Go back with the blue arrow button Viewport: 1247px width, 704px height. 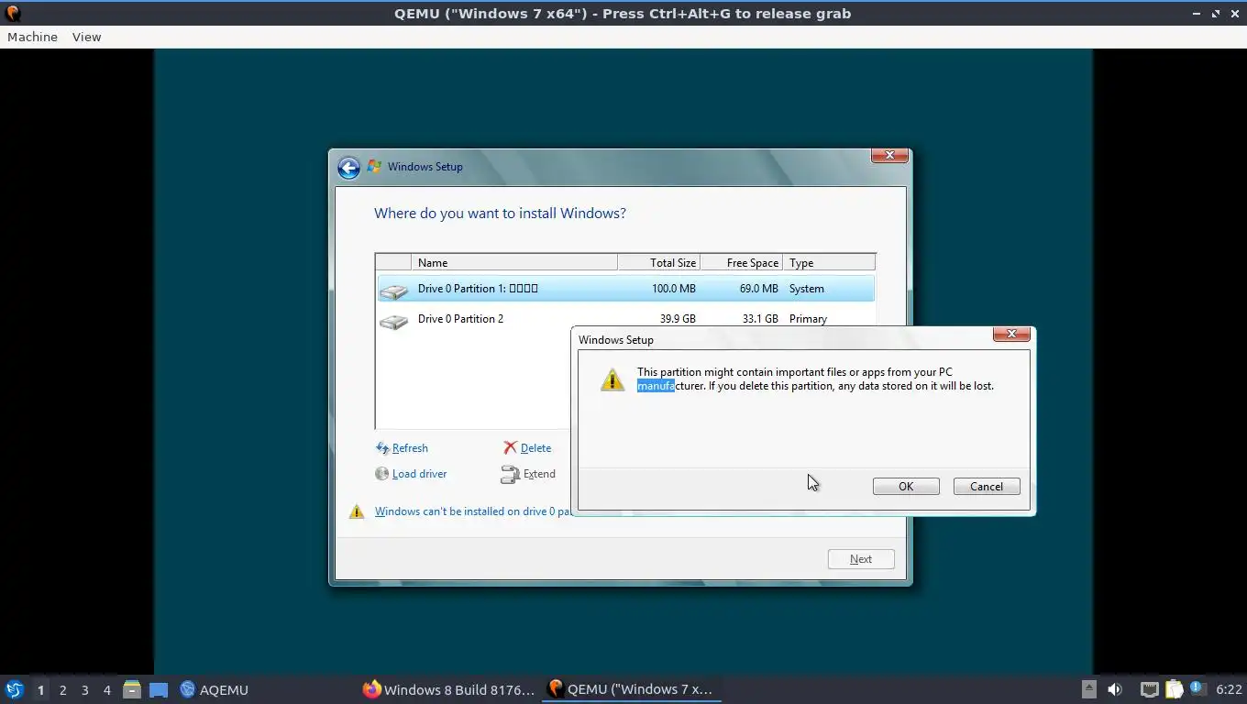click(348, 167)
